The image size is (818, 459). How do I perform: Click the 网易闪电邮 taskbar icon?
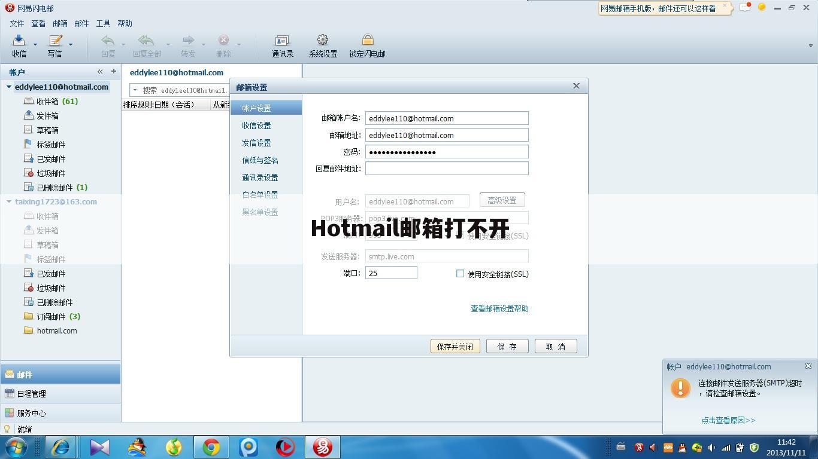pyautogui.click(x=323, y=447)
